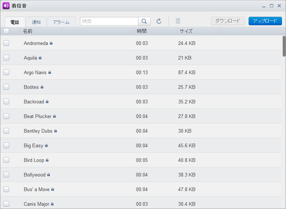Click the 35.2 KB size value

click(x=187, y=102)
